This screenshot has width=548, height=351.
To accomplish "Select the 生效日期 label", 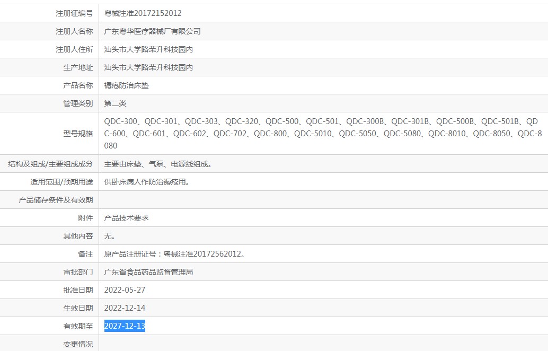I will click(x=78, y=308).
